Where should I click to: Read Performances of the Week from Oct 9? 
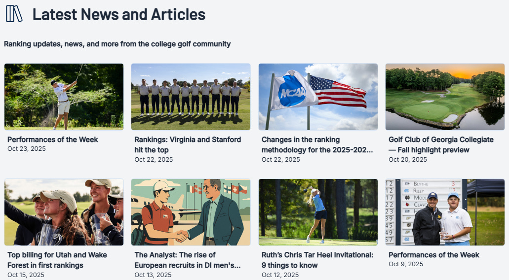434,255
